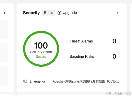132x96 pixels.
Task: Click the 100 security score number
Action: [x=41, y=45]
